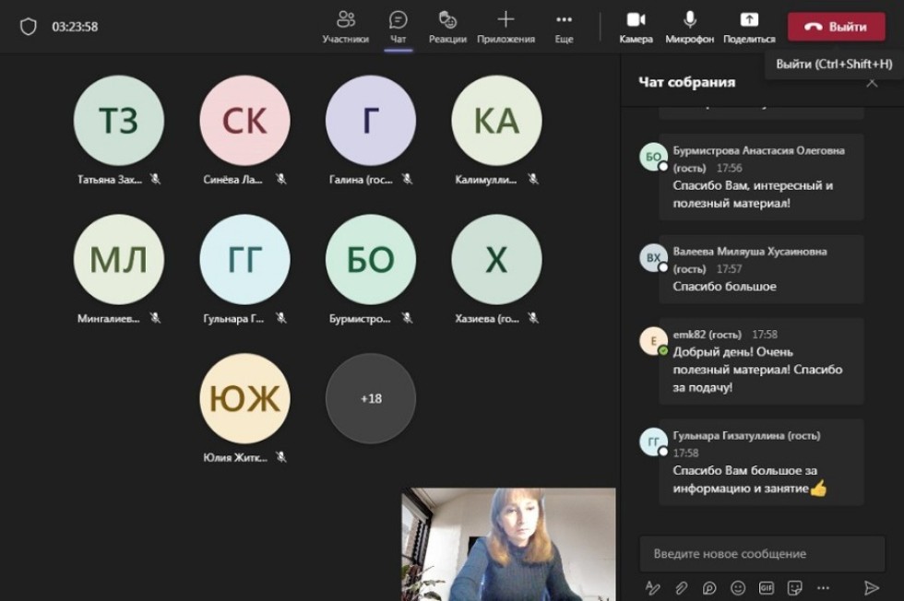This screenshot has height=601, width=904.
Task: Open the format text icon in chat
Action: pos(653,587)
